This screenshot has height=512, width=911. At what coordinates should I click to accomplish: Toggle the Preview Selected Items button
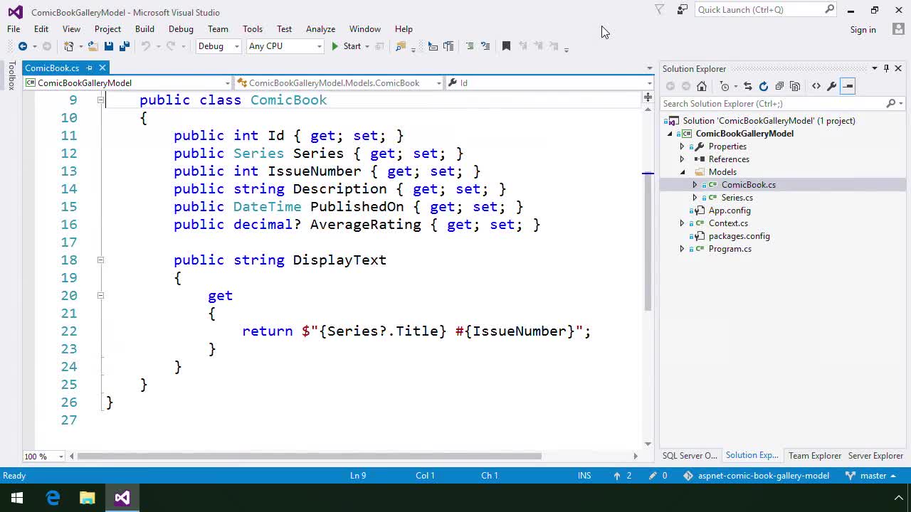(847, 86)
